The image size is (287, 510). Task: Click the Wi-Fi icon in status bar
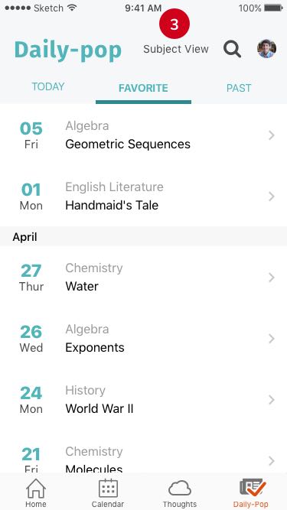pyautogui.click(x=72, y=8)
